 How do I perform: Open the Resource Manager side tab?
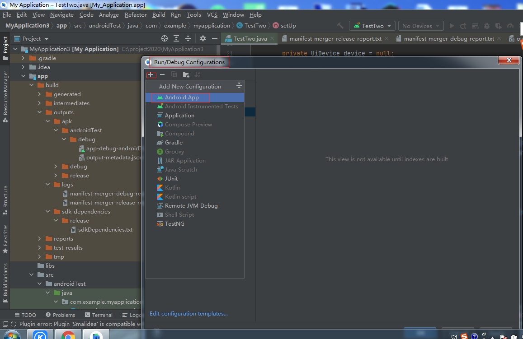(x=5, y=96)
